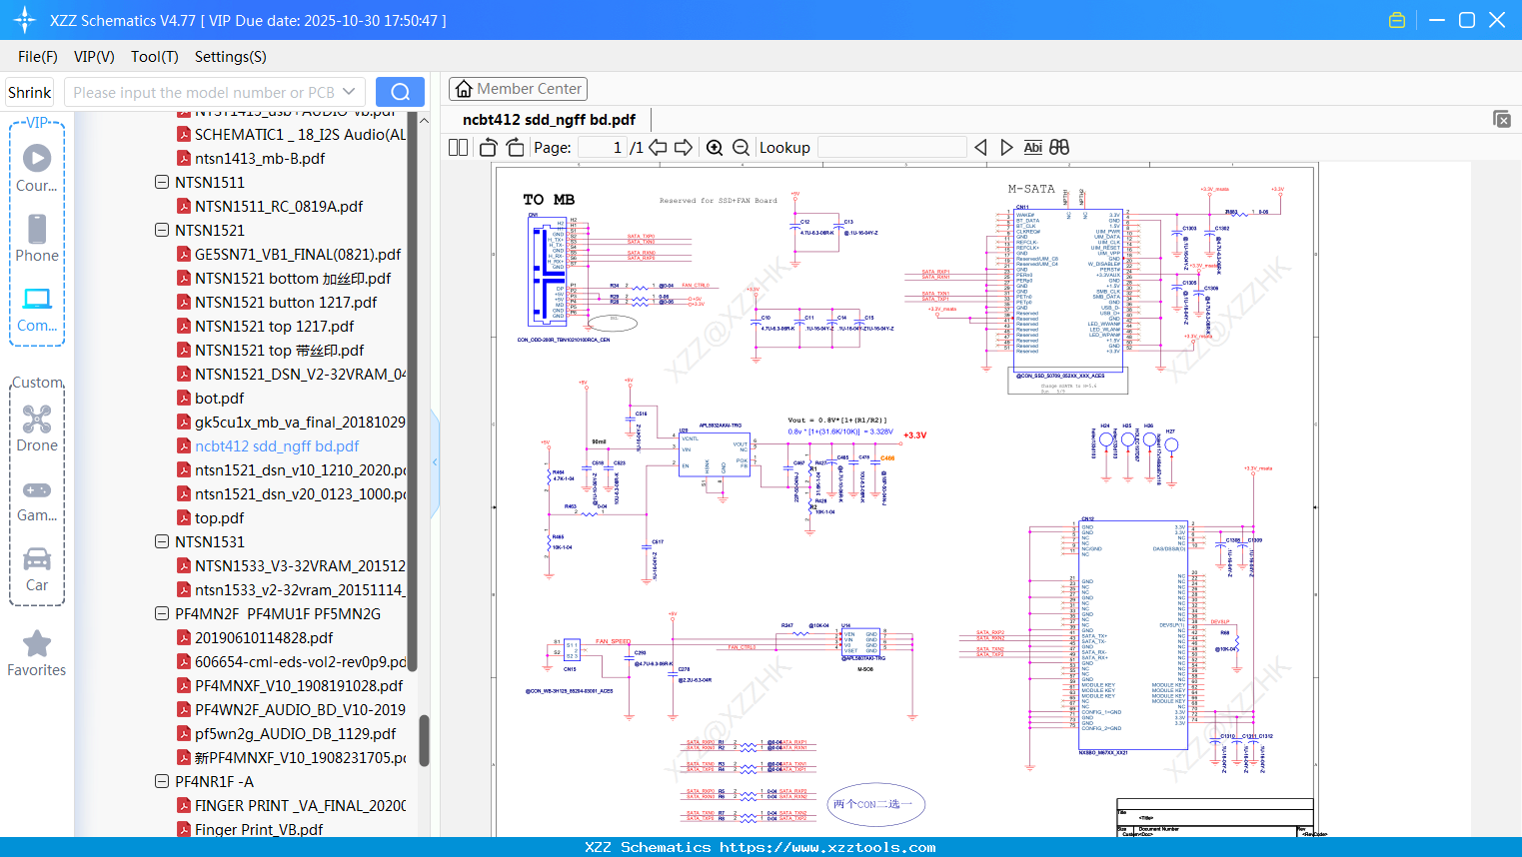Open the VIP(V) menu
Screen dimensions: 1522x857
(94, 57)
